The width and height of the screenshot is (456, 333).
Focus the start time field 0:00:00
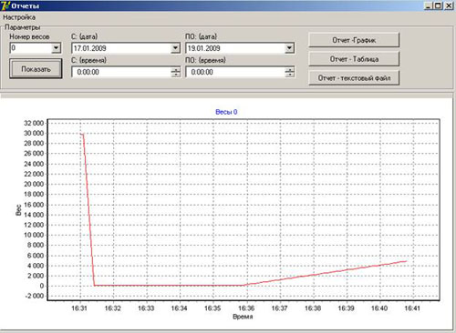121,72
